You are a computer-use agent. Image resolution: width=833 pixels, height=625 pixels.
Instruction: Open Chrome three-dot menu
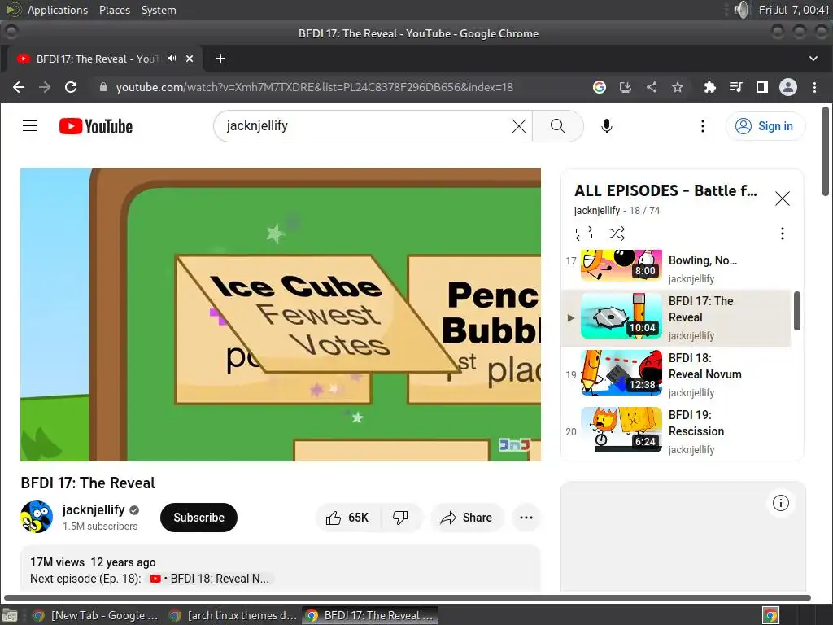tap(814, 87)
